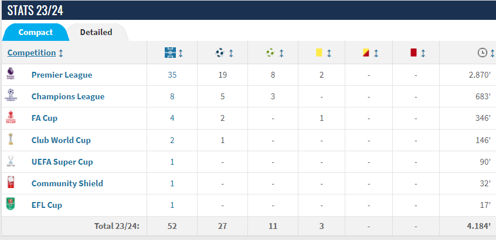
Task: Sort by goals using arrow toggle
Action: (x=231, y=53)
